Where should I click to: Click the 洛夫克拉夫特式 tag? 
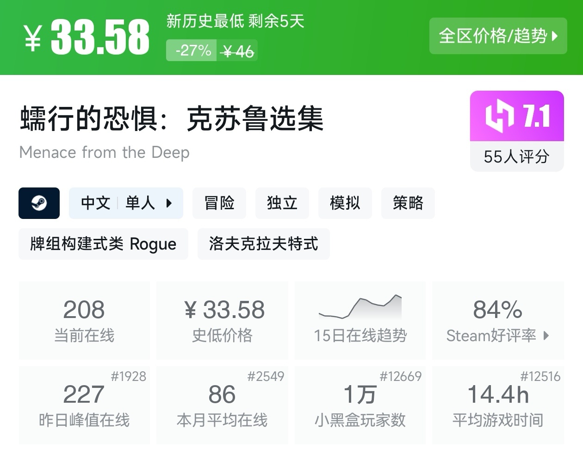click(263, 244)
